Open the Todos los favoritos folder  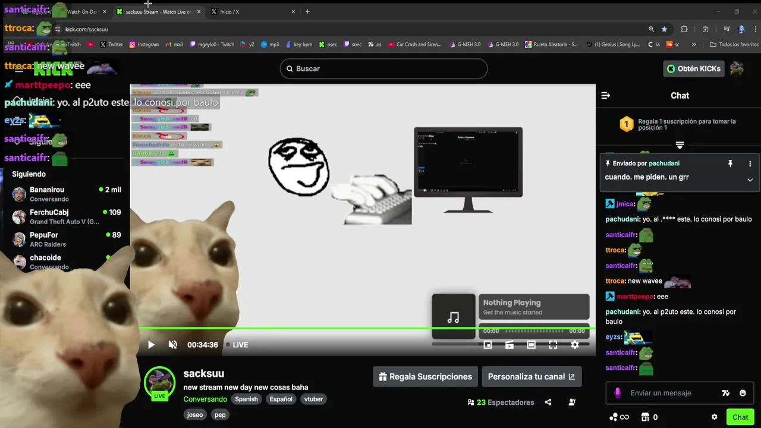click(x=734, y=45)
